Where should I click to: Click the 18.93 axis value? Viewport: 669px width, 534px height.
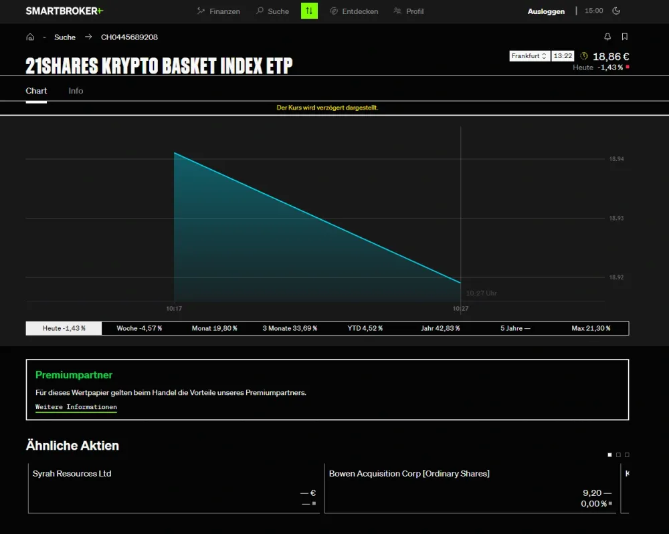(x=616, y=218)
